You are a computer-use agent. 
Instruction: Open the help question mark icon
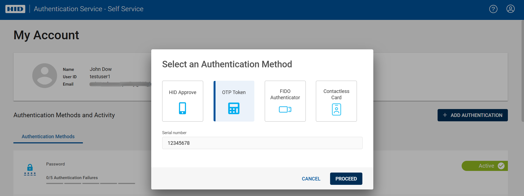pyautogui.click(x=493, y=9)
